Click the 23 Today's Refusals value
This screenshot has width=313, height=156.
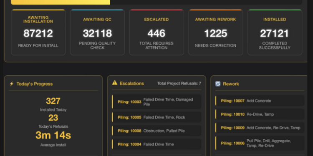pos(53,118)
